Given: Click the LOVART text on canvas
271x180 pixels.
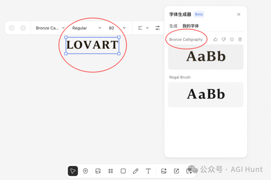Looking at the screenshot, I should point(92,45).
